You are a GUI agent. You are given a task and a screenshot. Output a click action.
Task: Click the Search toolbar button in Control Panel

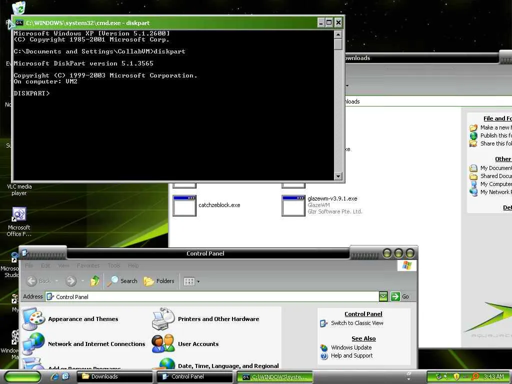coord(122,281)
